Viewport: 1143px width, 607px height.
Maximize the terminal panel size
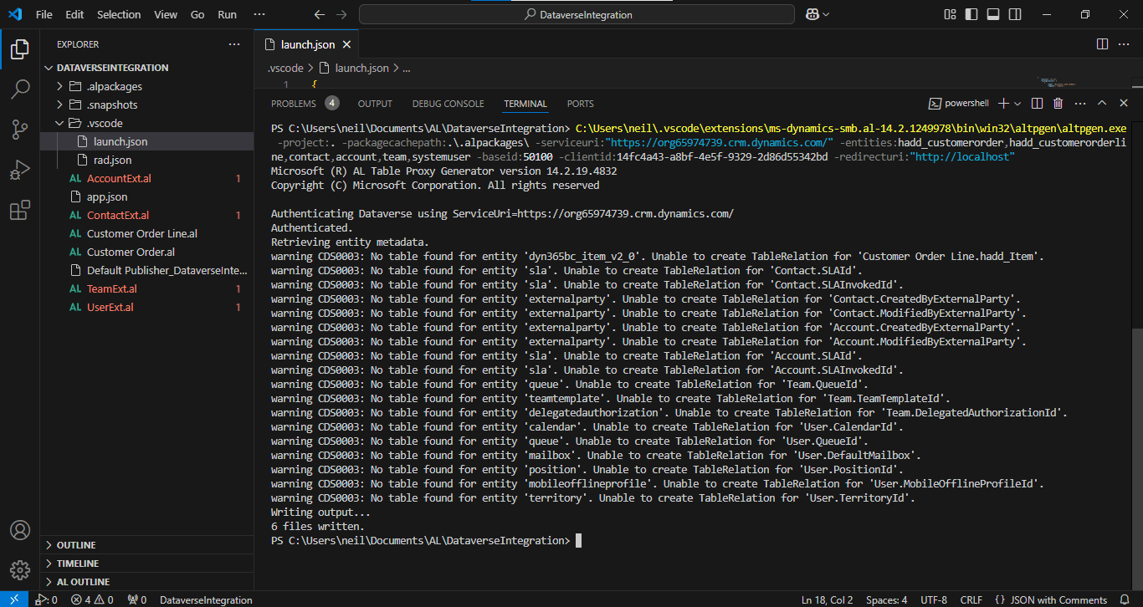click(x=1102, y=104)
